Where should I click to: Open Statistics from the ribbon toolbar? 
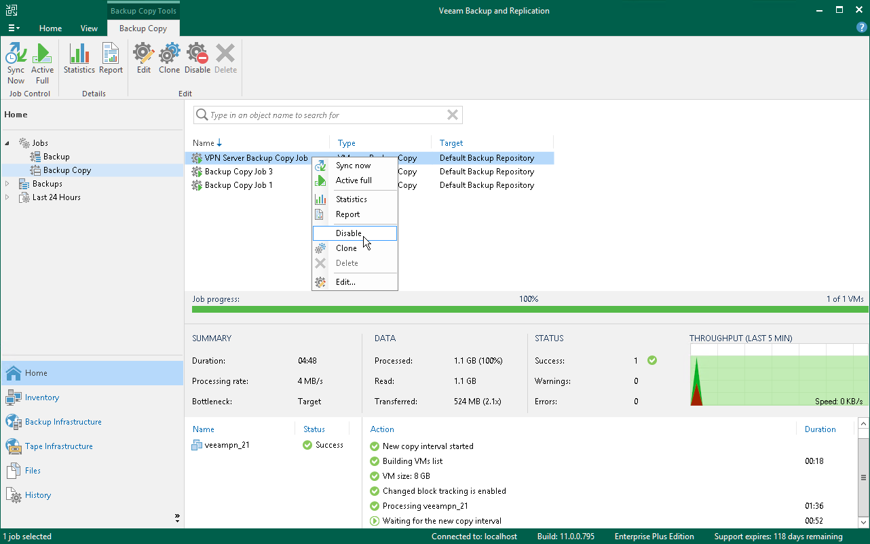(x=79, y=59)
